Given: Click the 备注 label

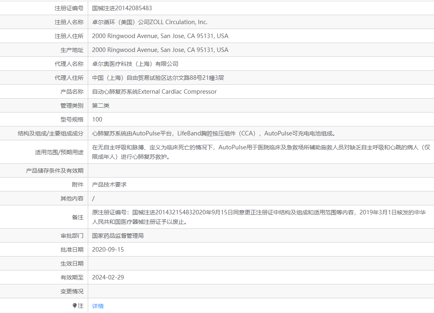Looking at the screenshot, I should 78,217.
